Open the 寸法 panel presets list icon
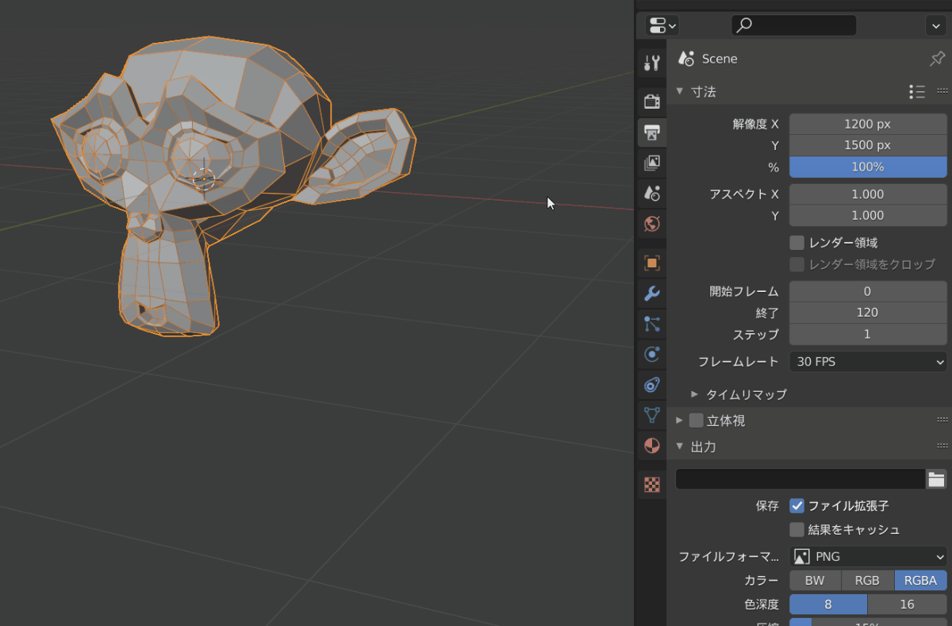 [917, 92]
